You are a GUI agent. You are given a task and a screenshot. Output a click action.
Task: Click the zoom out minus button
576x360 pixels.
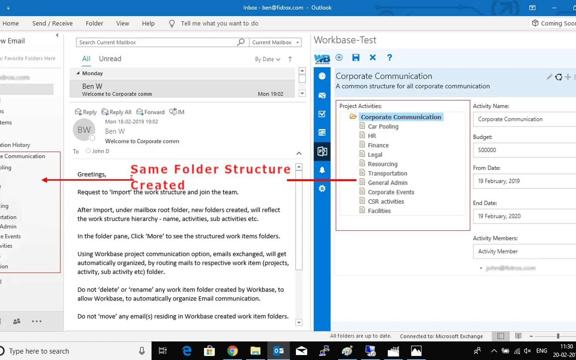[x=531, y=336]
